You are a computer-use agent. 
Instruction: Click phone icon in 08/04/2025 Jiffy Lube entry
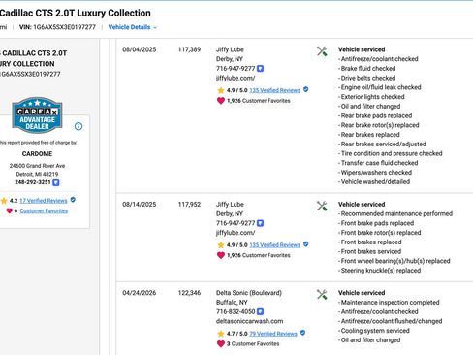point(260,69)
